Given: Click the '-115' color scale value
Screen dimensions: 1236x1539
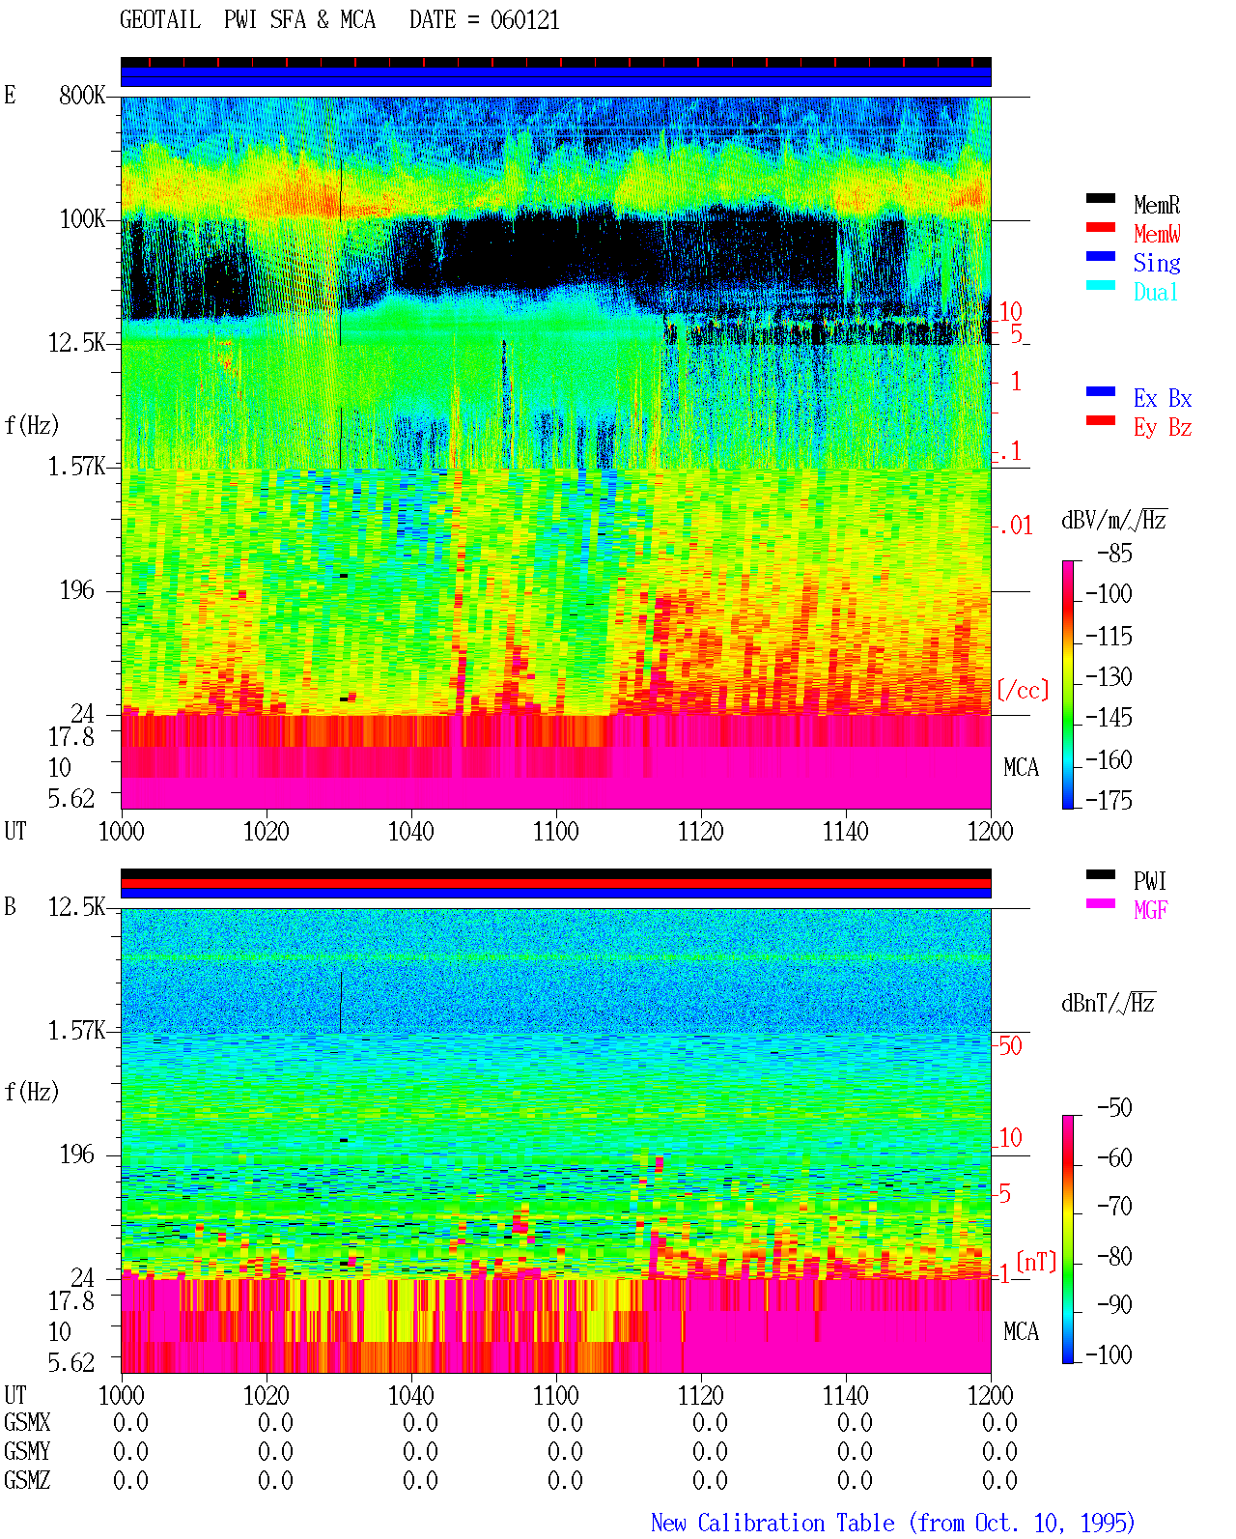Looking at the screenshot, I should click(x=1109, y=636).
